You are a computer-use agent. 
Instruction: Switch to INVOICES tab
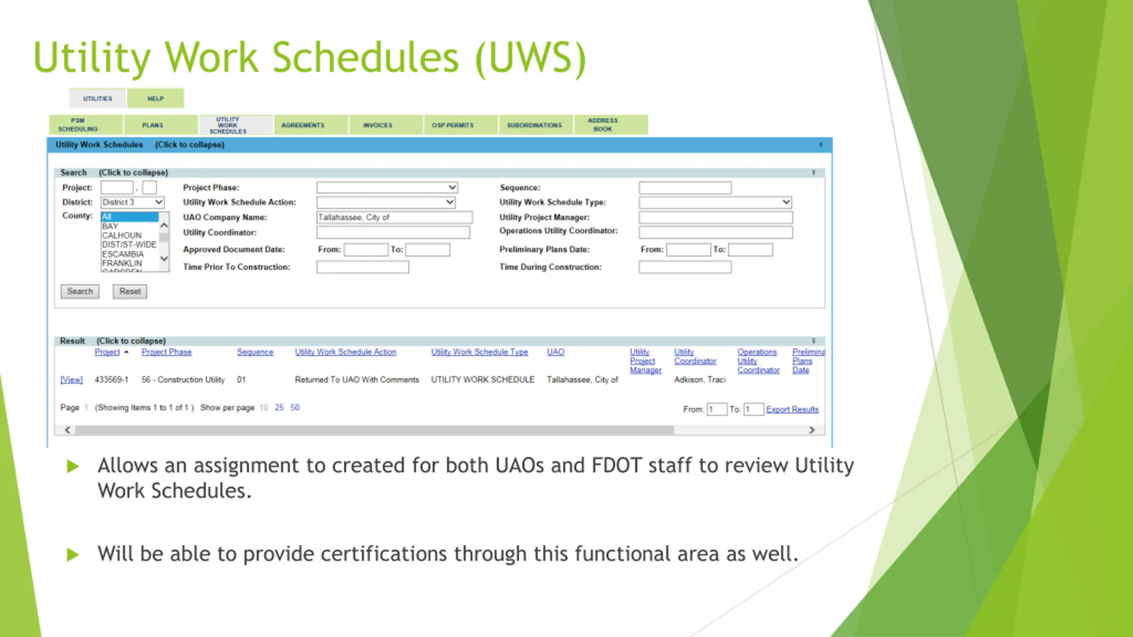point(385,125)
